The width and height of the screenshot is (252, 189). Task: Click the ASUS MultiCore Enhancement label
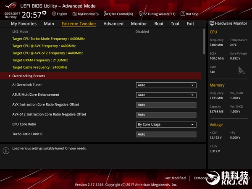(x=36, y=94)
